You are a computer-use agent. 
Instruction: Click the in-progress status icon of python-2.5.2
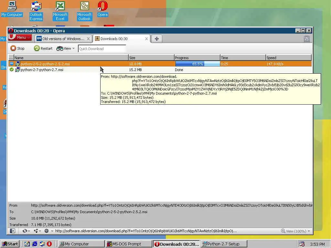(x=12, y=64)
